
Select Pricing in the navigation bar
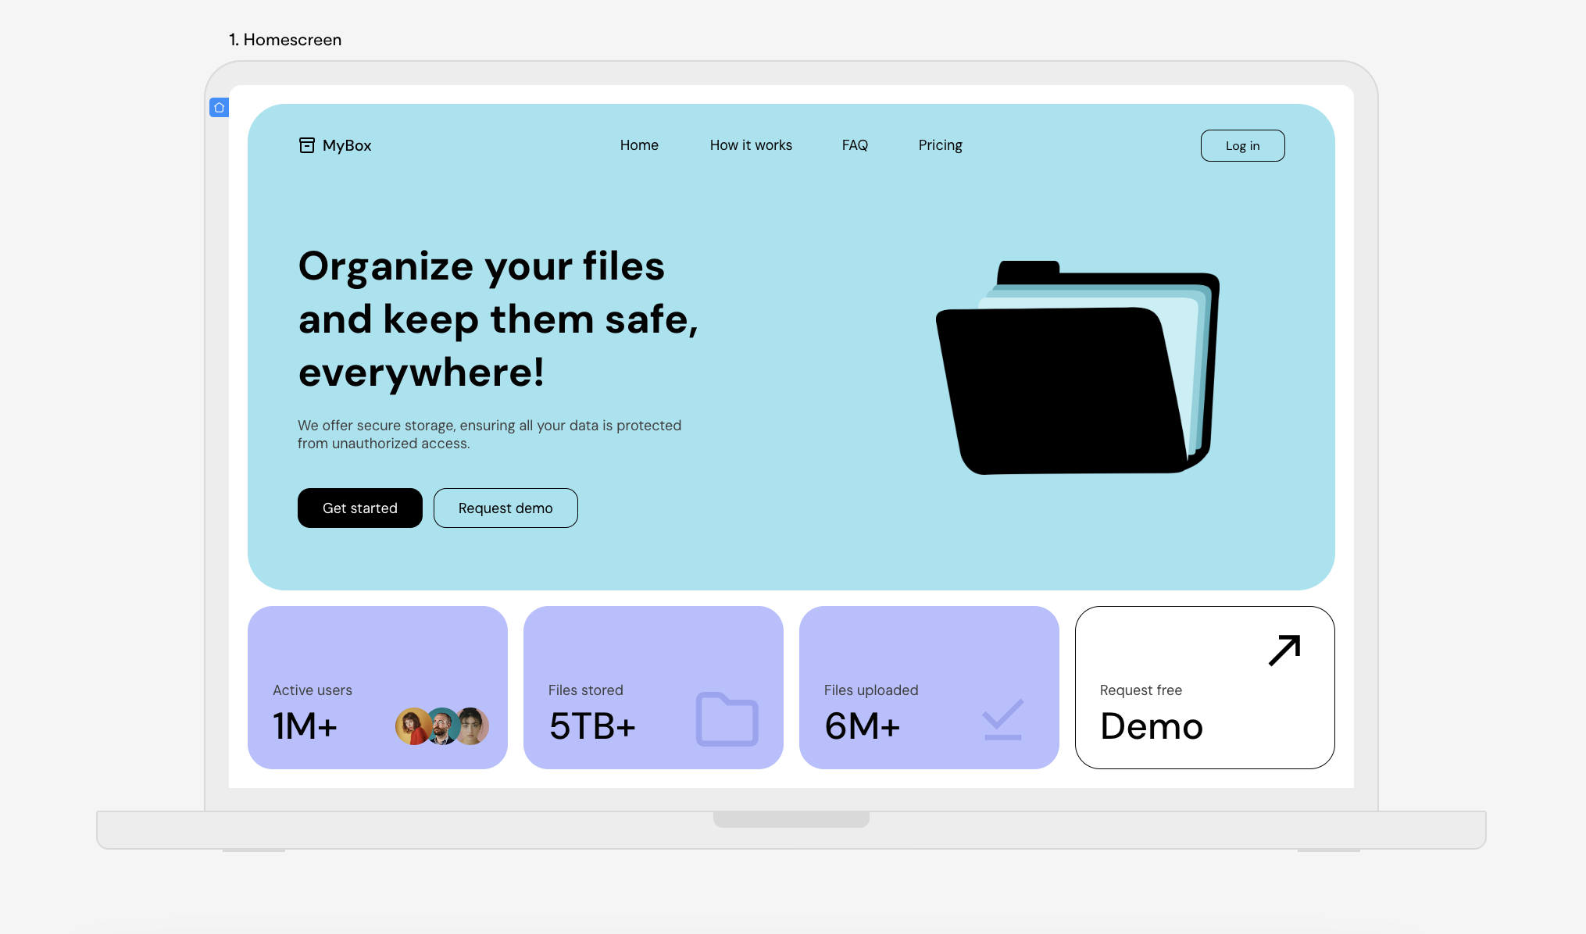point(940,145)
